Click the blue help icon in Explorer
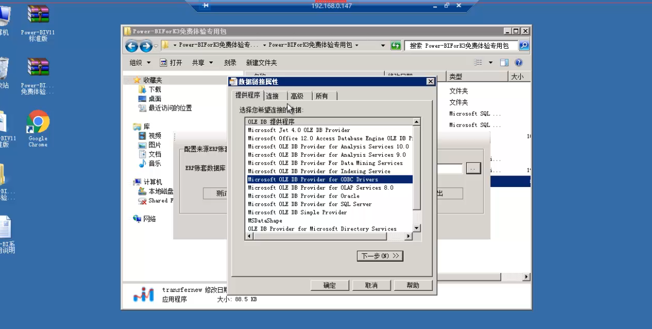Screen dimensions: 652x329 (519, 63)
